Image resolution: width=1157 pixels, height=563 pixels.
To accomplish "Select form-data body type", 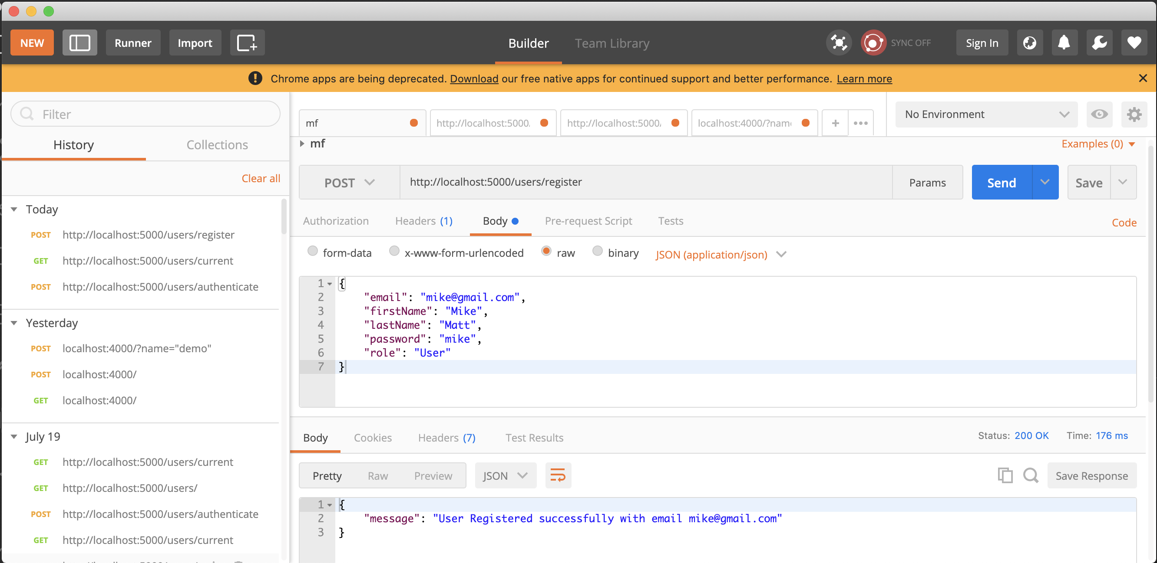I will 313,251.
